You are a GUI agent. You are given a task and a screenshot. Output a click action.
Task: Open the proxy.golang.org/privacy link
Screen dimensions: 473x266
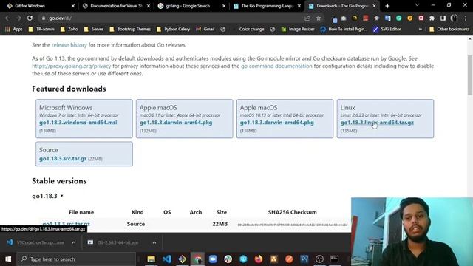[72, 66]
